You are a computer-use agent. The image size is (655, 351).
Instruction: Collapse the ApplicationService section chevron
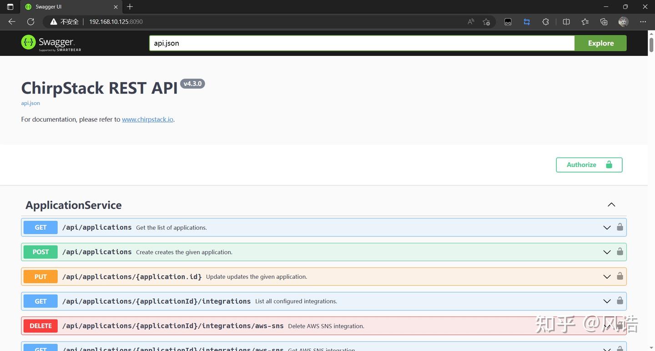611,204
